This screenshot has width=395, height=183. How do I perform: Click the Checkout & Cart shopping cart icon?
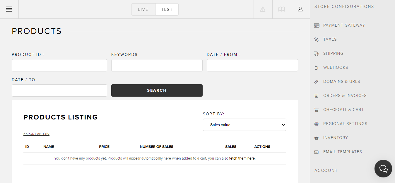tap(316, 110)
